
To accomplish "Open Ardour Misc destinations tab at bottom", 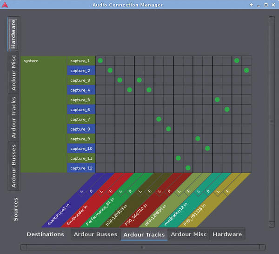I will (x=189, y=234).
